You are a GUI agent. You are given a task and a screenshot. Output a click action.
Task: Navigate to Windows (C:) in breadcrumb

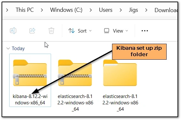(66, 10)
